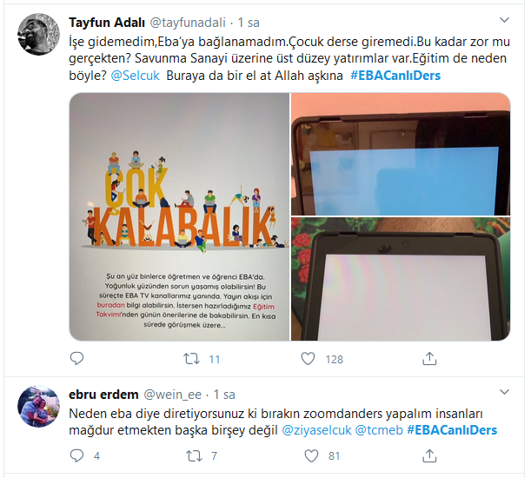Open the @tcmeb mention
Screen dimensions: 531x478
pyautogui.click(x=379, y=430)
